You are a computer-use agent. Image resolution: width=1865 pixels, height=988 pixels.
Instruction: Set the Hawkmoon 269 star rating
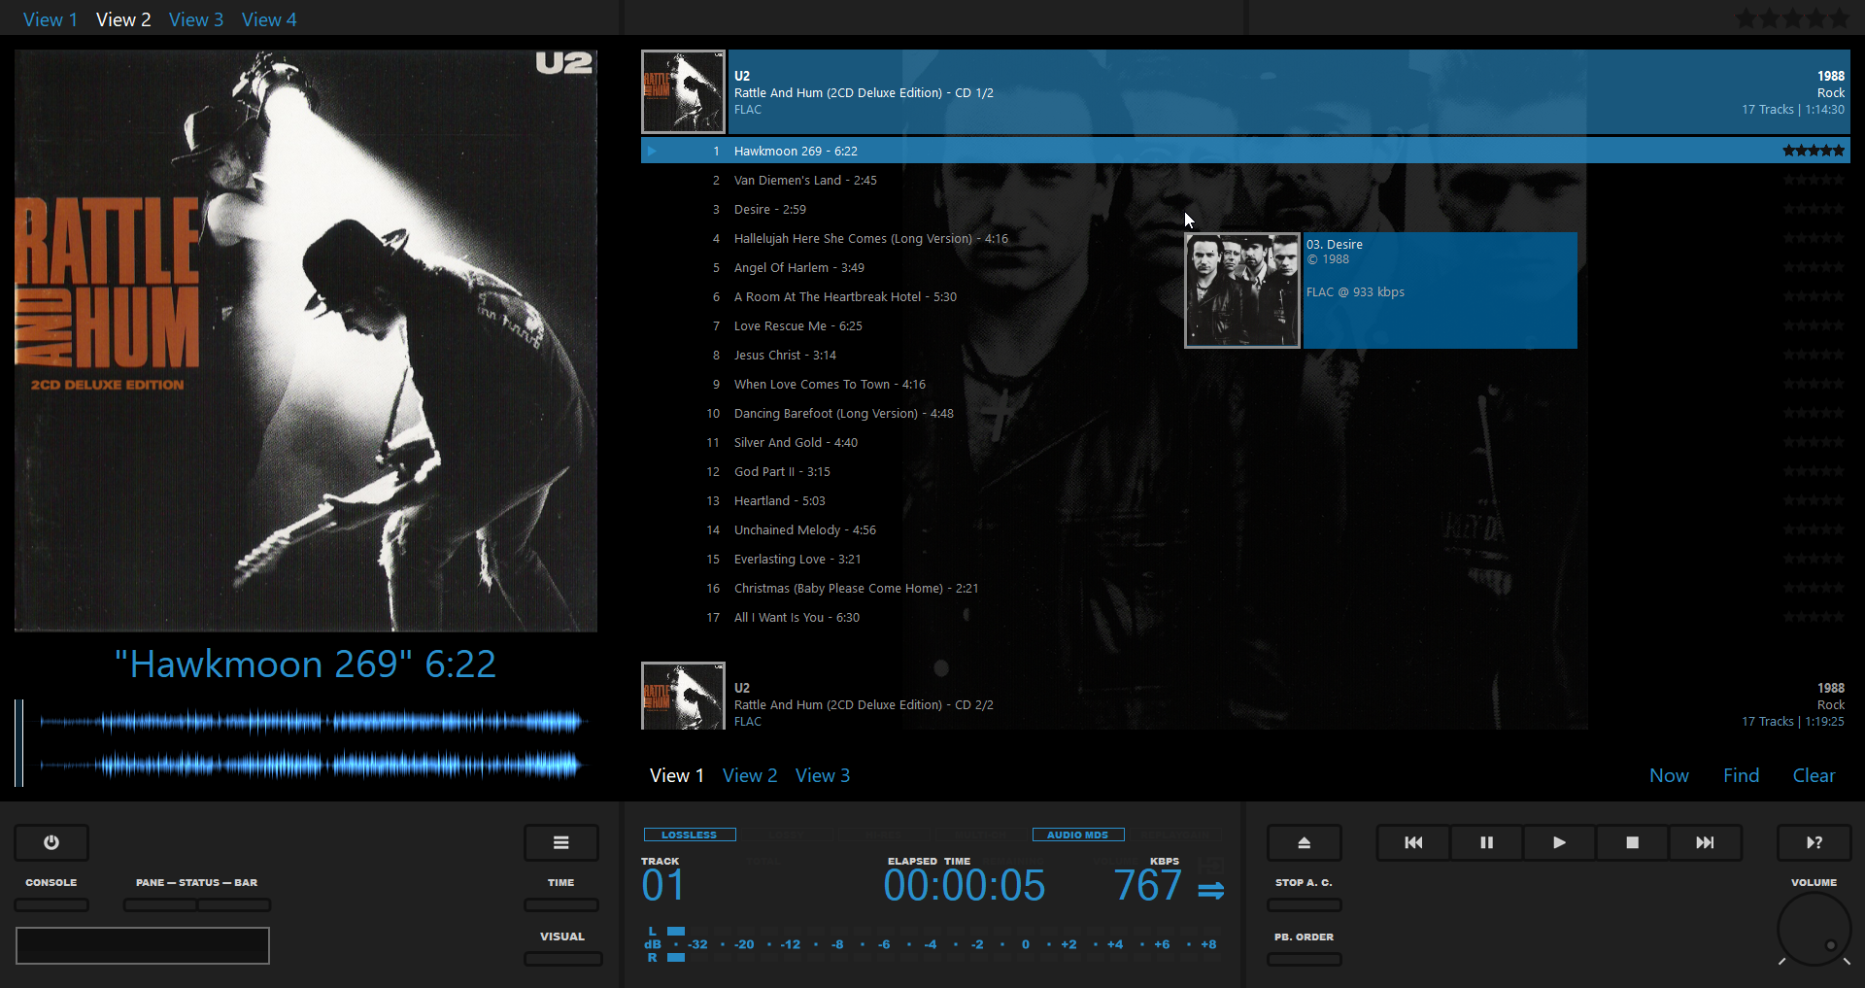(x=1813, y=151)
